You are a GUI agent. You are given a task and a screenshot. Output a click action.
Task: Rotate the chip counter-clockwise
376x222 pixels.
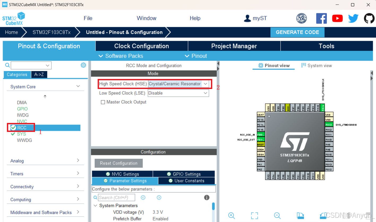tap(323, 215)
